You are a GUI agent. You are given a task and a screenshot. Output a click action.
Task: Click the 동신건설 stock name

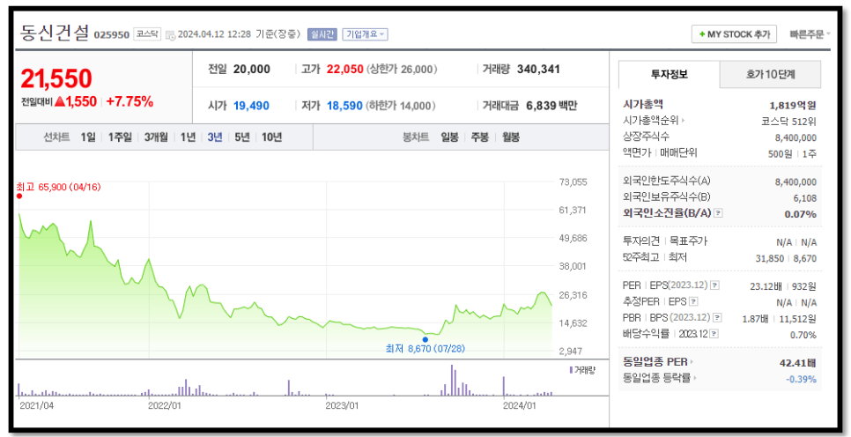55,33
